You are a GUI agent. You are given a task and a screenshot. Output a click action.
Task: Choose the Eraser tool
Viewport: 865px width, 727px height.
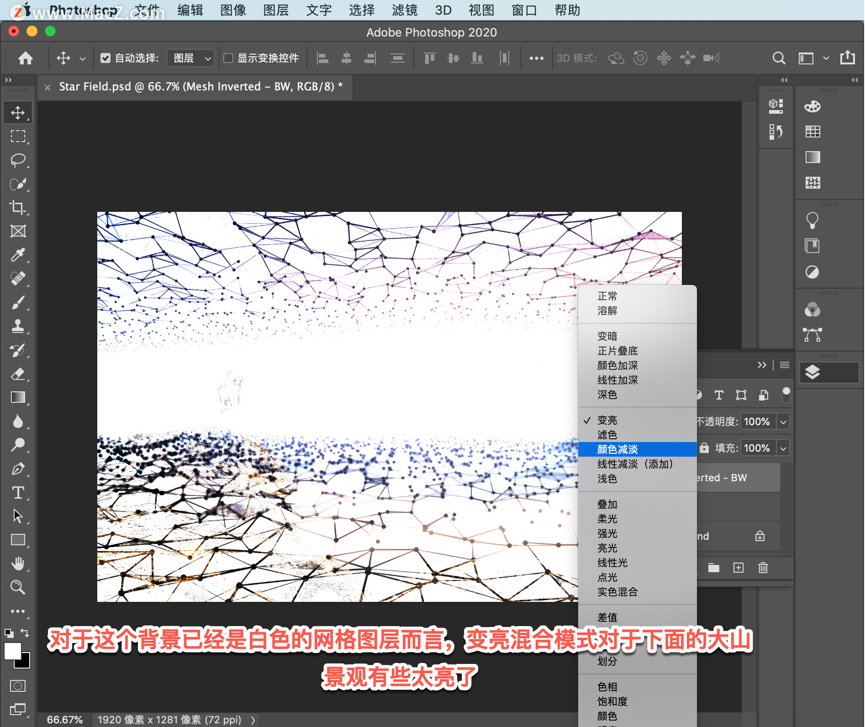point(18,374)
